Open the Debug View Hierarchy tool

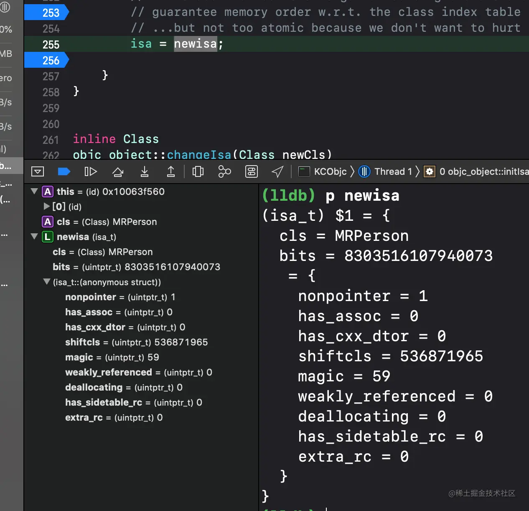(x=198, y=171)
